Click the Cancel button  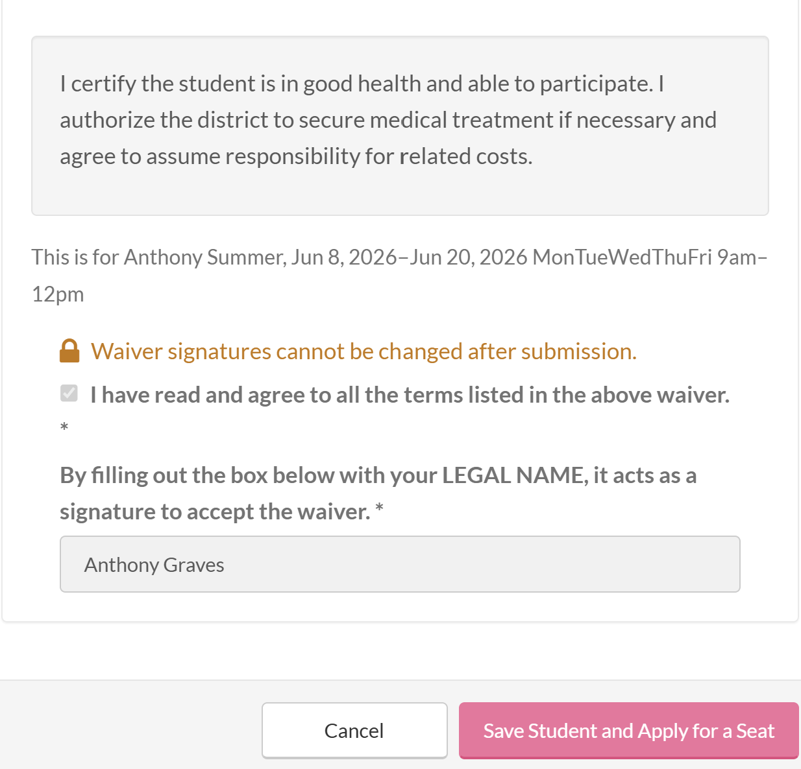point(354,731)
